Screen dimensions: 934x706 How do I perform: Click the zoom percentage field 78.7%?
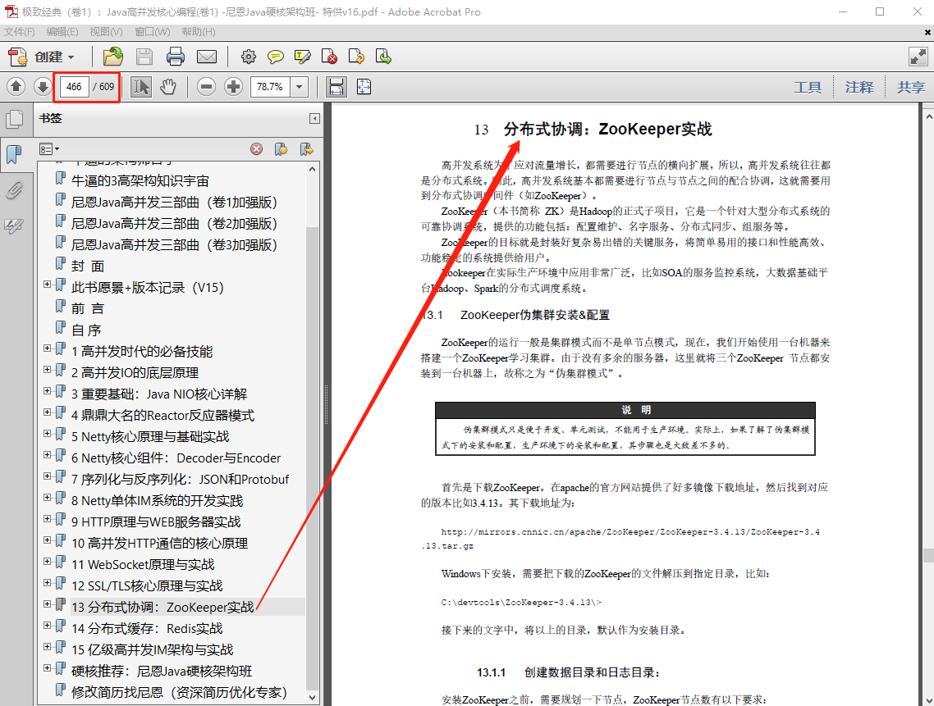[270, 87]
